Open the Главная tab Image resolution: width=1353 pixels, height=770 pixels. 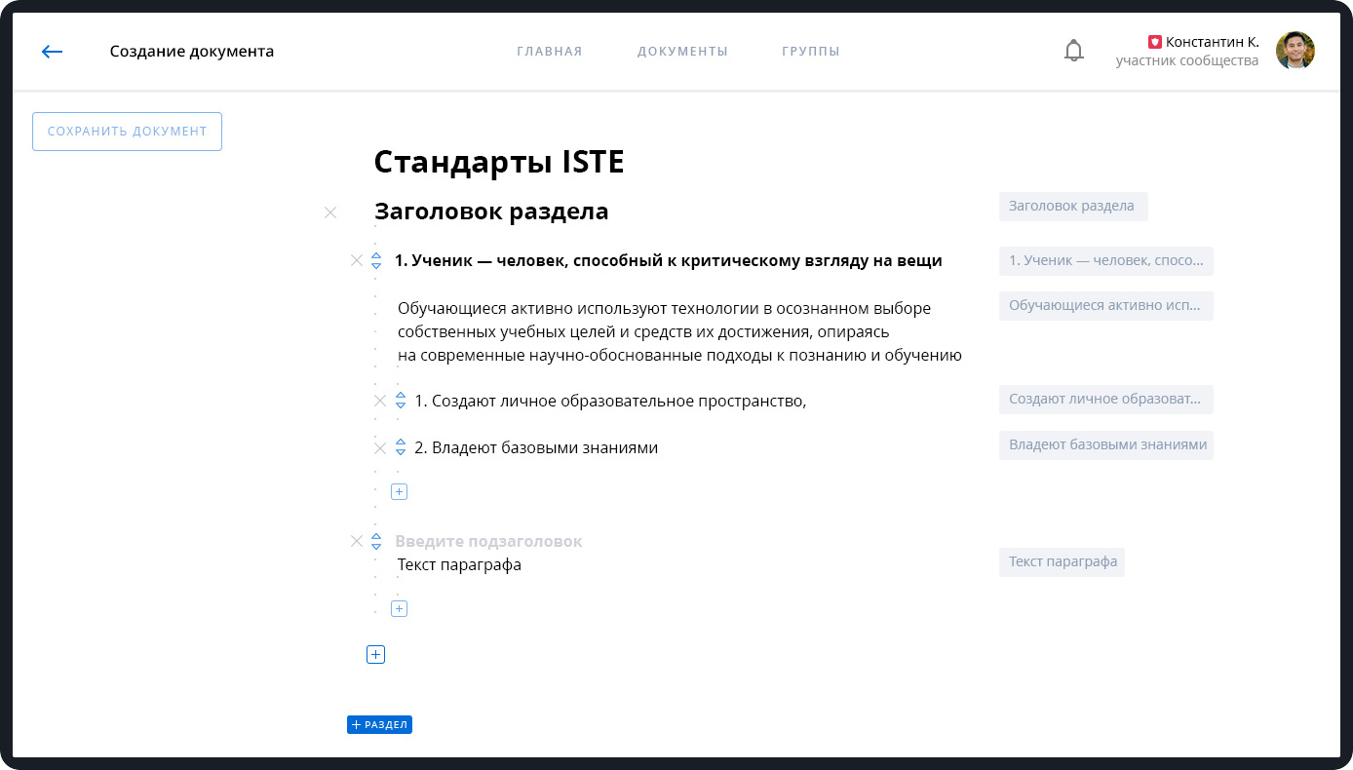point(550,52)
